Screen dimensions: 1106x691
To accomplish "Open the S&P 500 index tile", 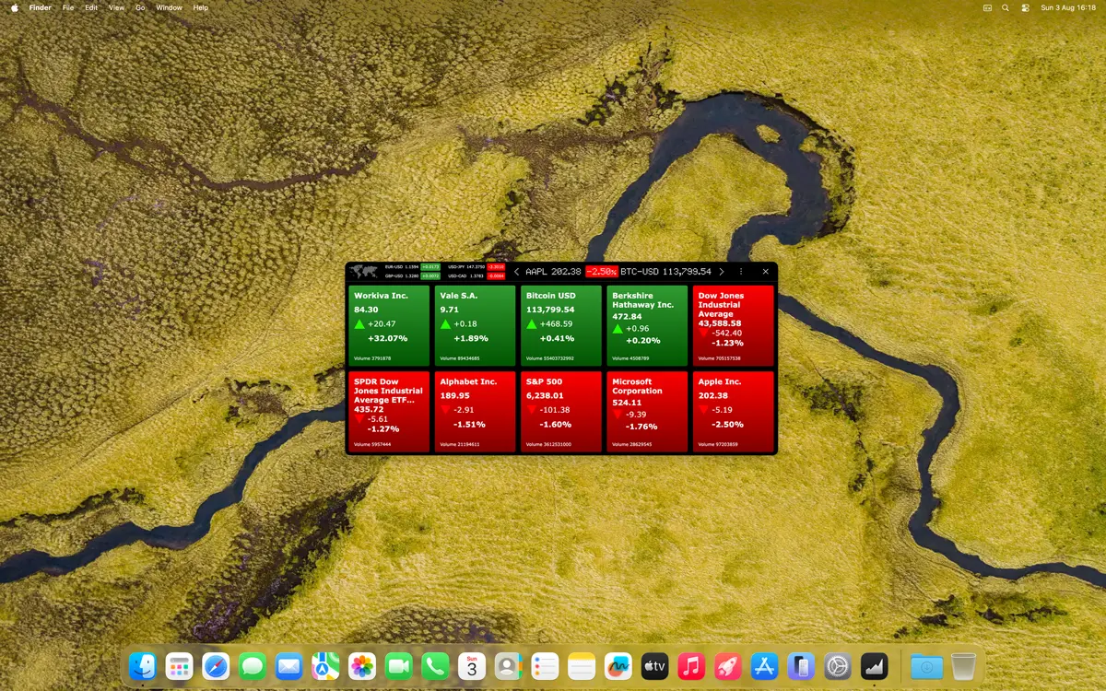I will (x=561, y=412).
